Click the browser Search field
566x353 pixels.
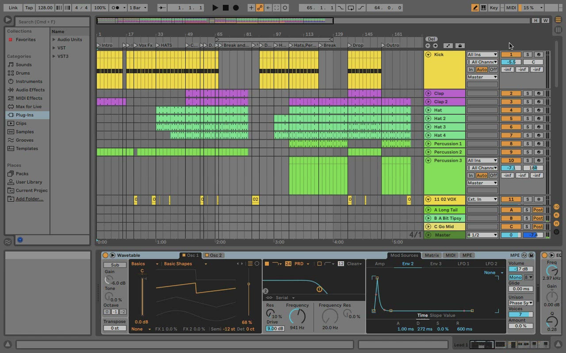(53, 22)
